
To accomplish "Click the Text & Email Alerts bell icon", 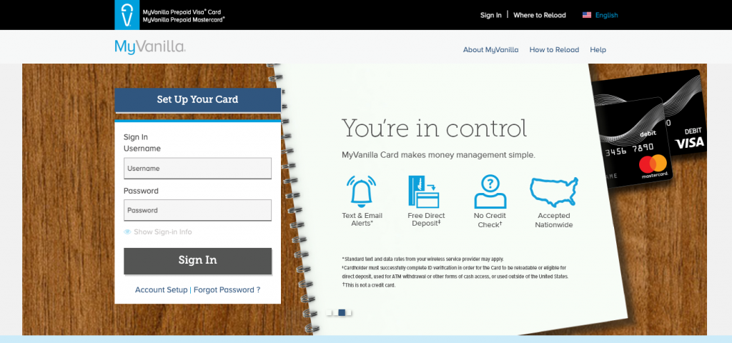I will [x=362, y=192].
